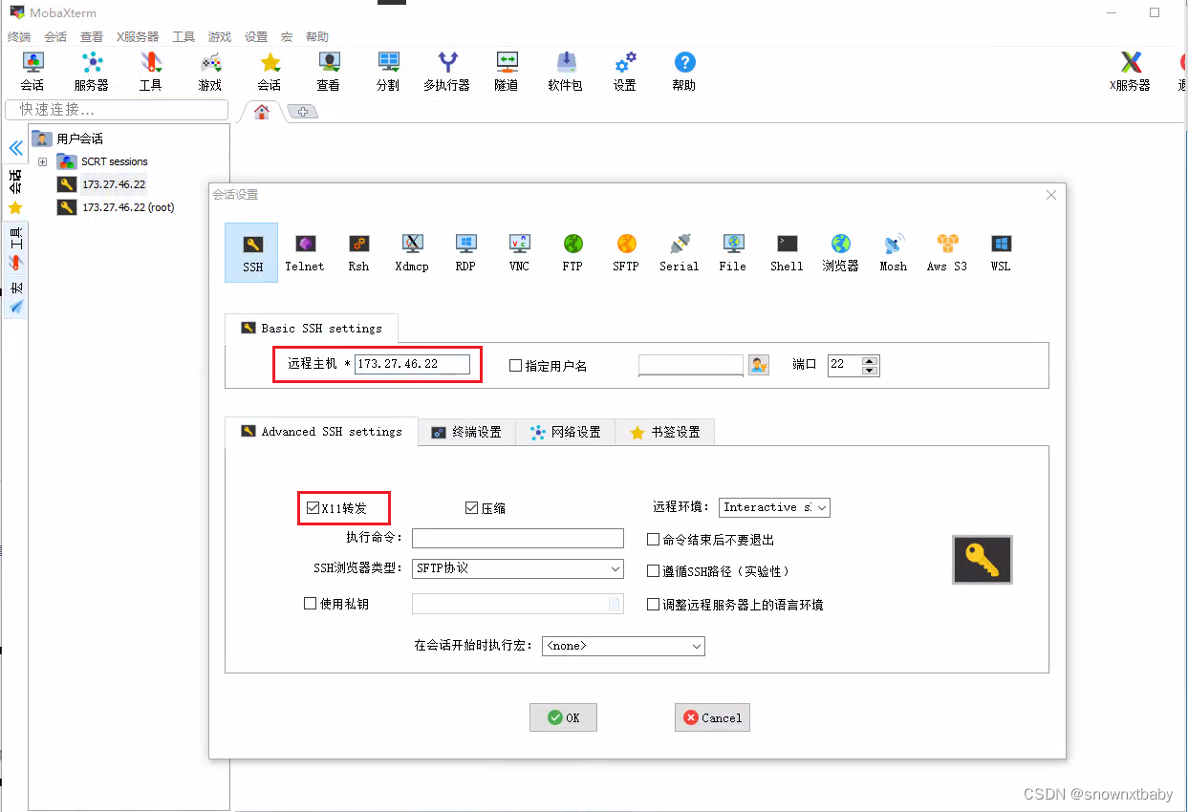Viewport: 1188px width, 812px height.
Task: Click the Cancel button
Action: (x=712, y=717)
